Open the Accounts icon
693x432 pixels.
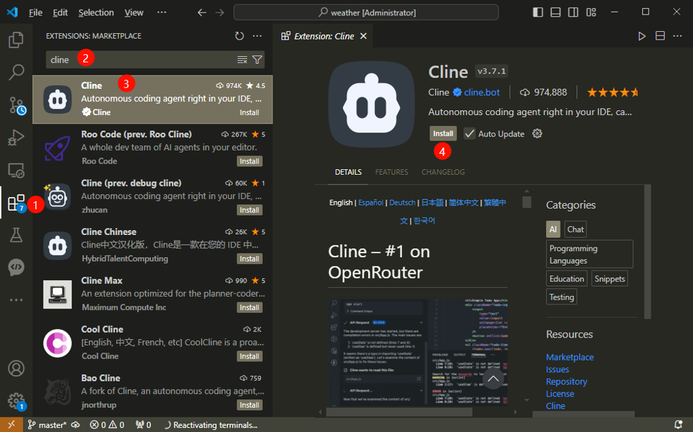[16, 368]
